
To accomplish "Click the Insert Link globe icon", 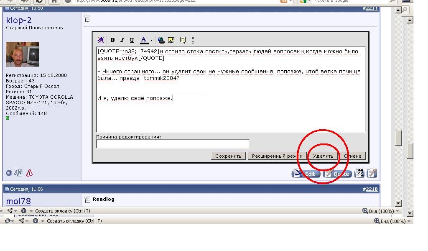I will 161,40.
